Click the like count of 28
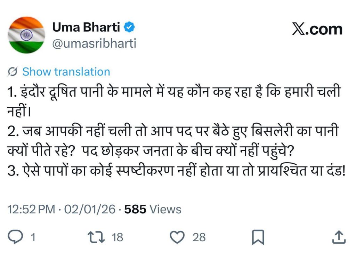The image size is (356, 253). coord(199,237)
